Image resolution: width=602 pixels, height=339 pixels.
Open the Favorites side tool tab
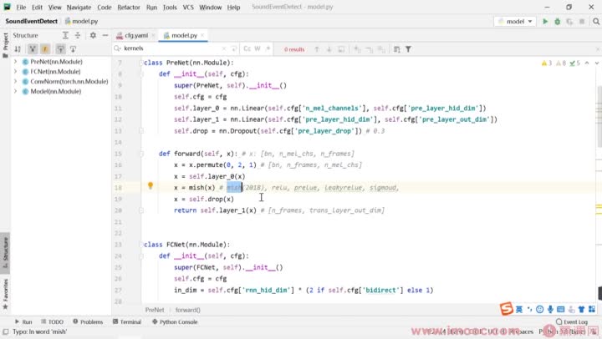click(5, 294)
